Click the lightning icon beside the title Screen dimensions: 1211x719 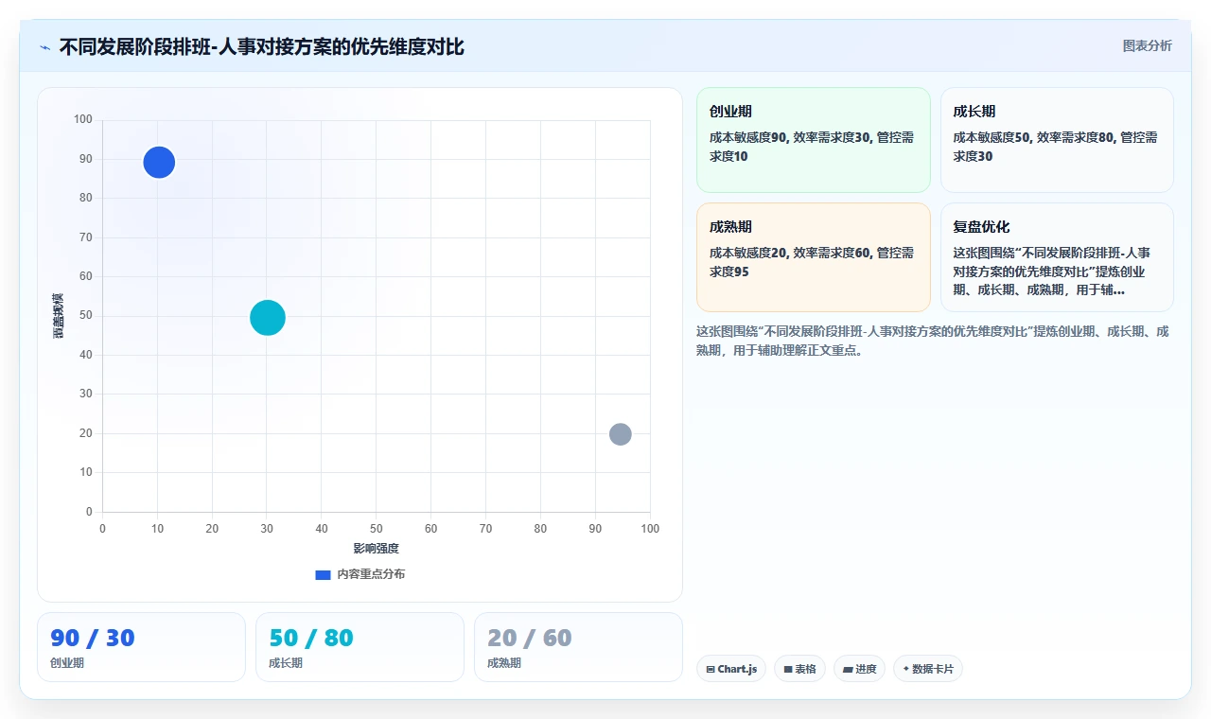(x=44, y=47)
